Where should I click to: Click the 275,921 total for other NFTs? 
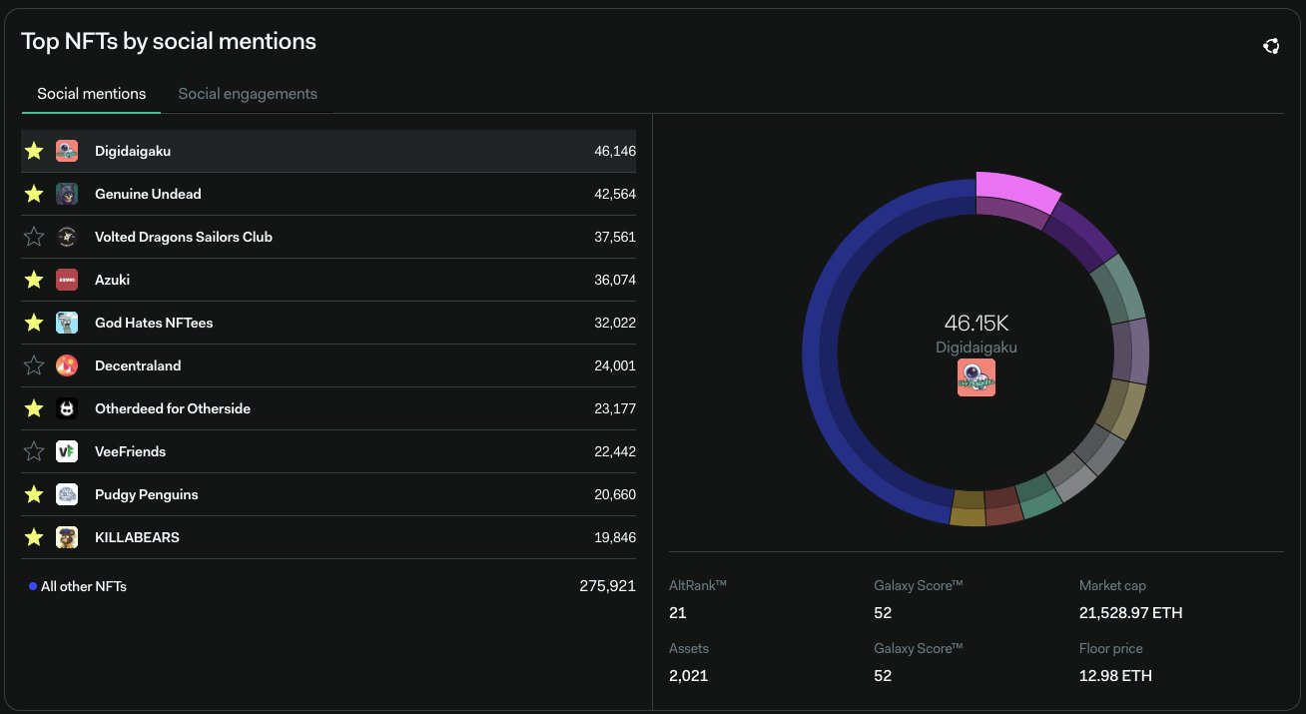point(607,586)
